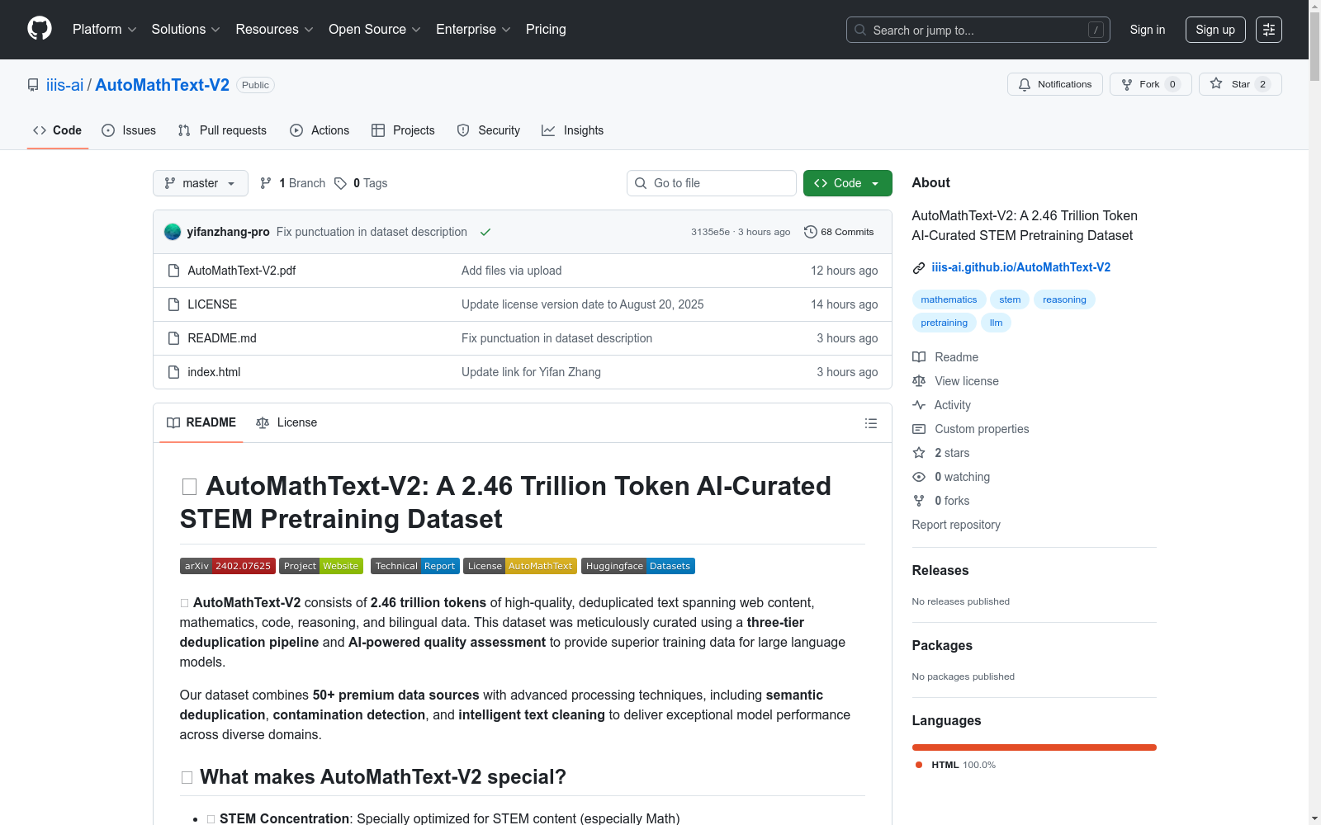Click the Sign up button
The width and height of the screenshot is (1321, 825).
tap(1215, 30)
